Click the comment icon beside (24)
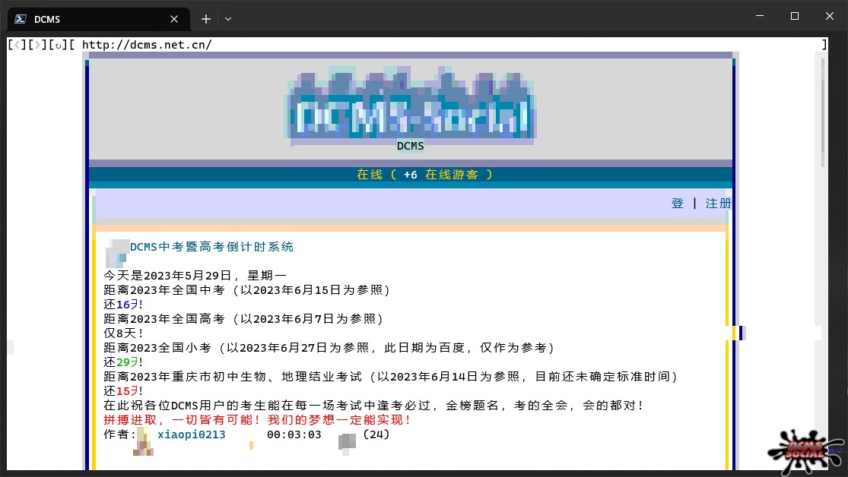This screenshot has width=848, height=477. click(x=347, y=441)
